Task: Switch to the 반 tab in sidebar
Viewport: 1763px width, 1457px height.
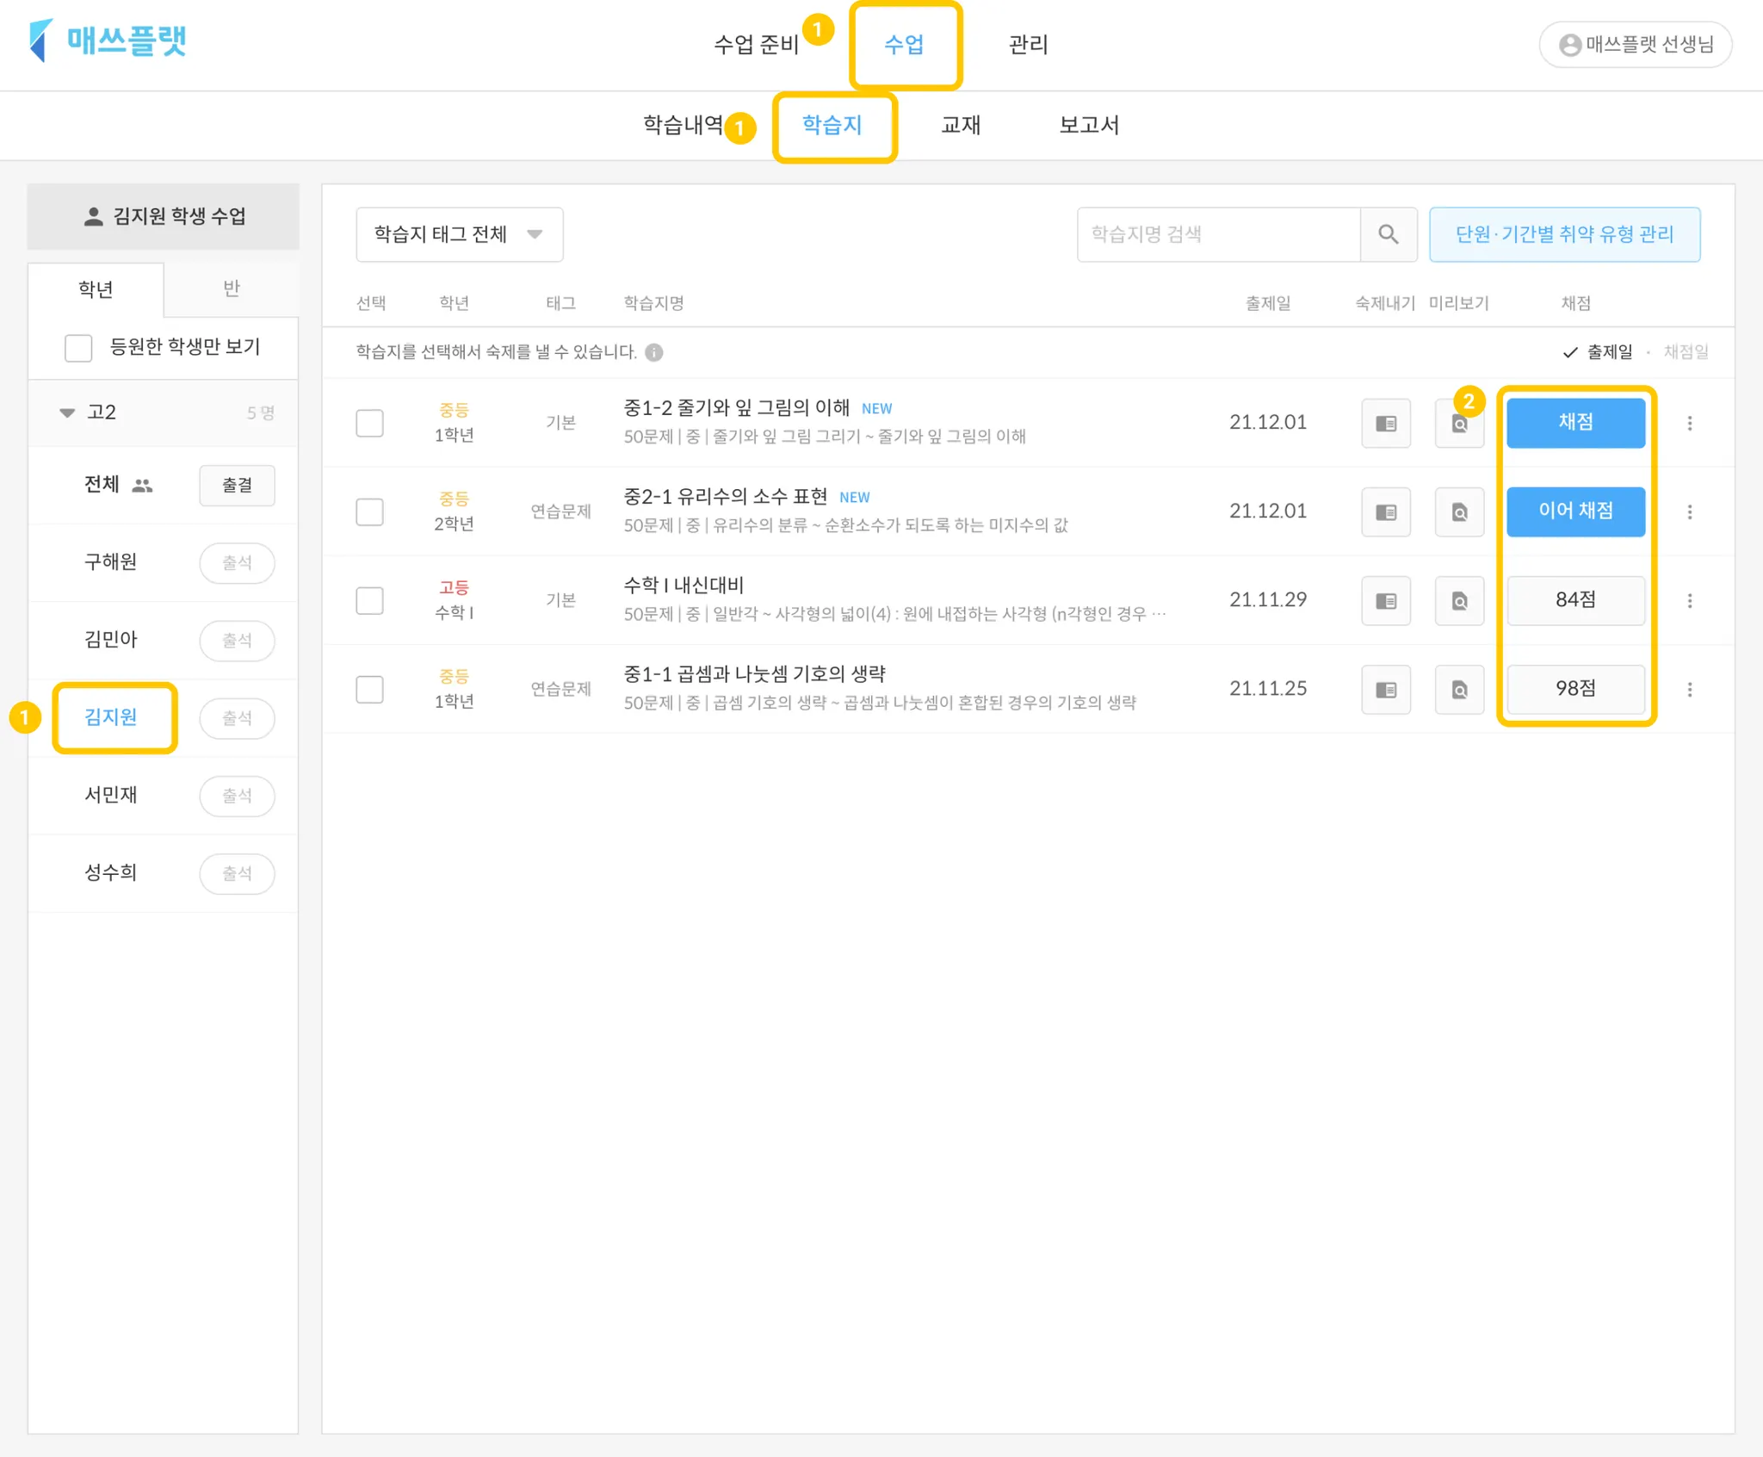Action: point(231,289)
